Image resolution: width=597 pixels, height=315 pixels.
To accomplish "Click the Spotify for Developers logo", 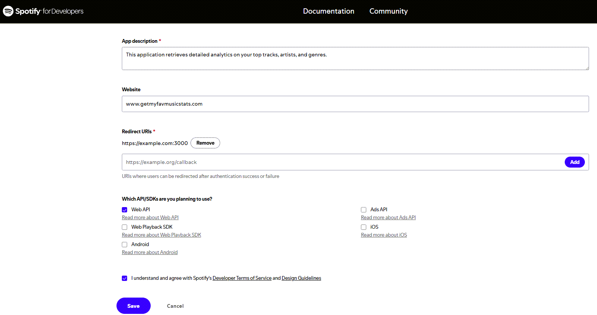I will coord(43,11).
